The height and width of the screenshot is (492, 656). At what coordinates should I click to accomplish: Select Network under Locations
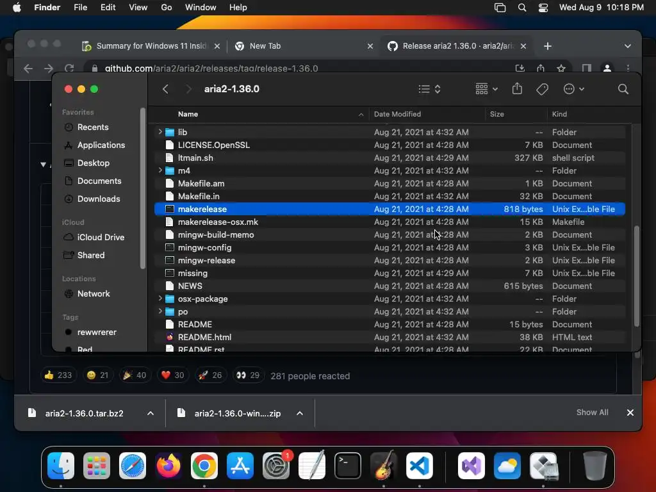[94, 293]
